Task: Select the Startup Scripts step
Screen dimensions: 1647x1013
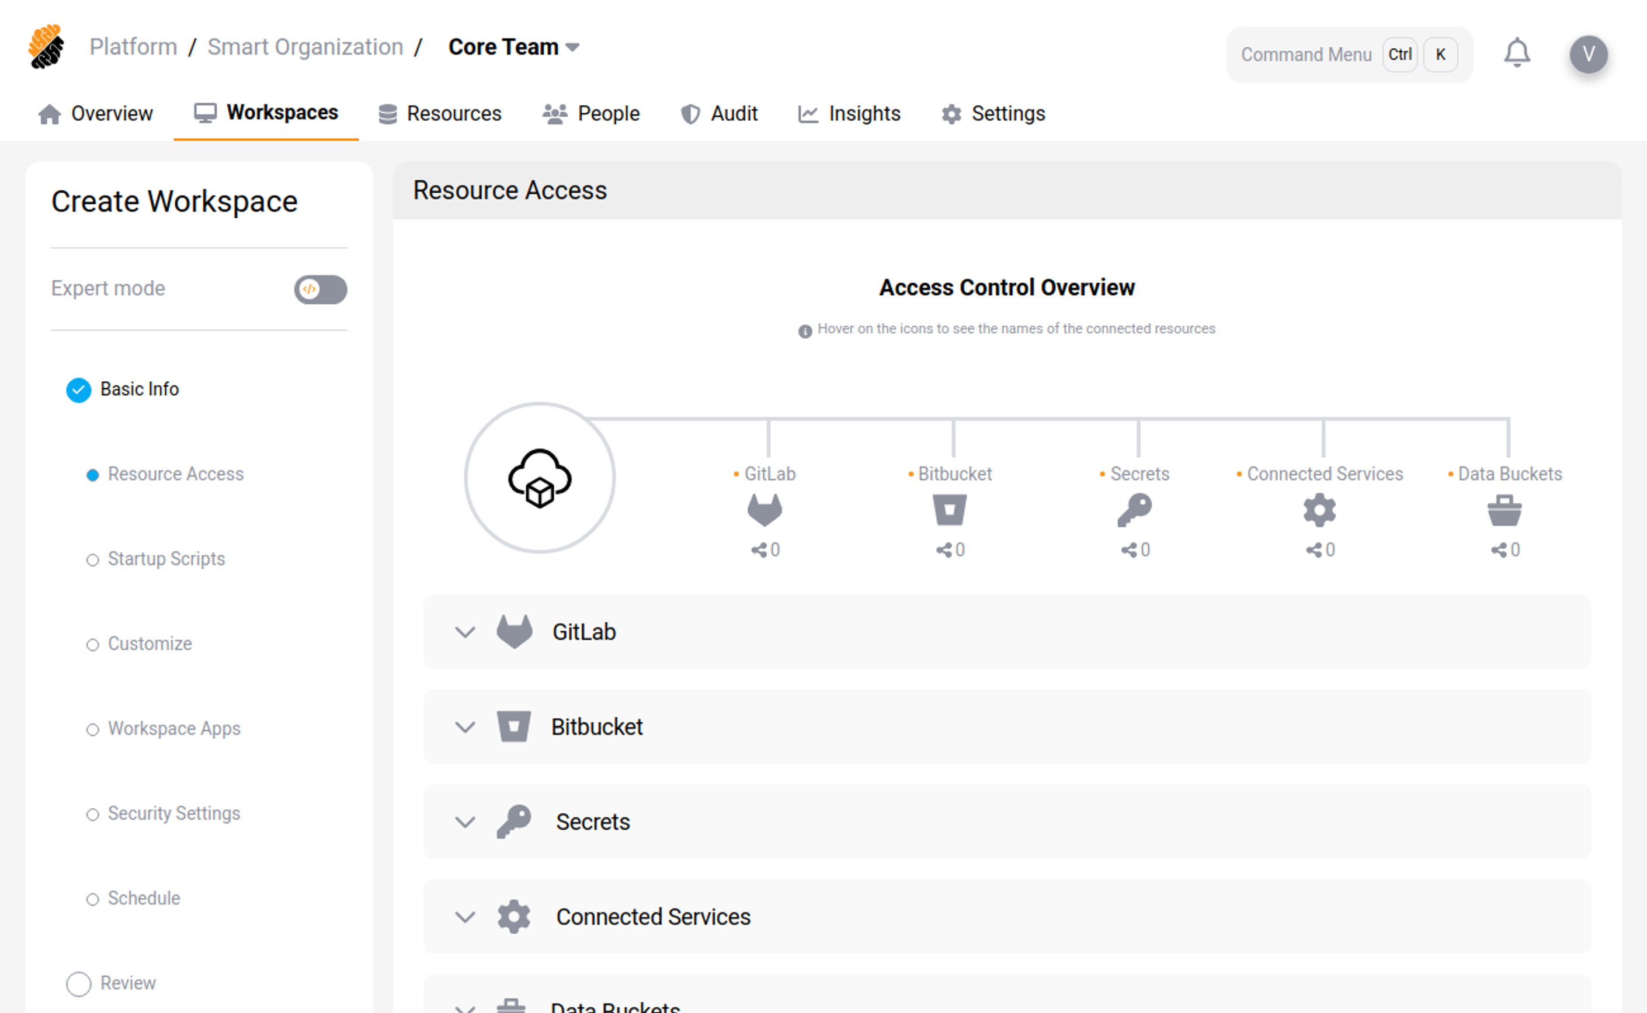Action: [165, 559]
